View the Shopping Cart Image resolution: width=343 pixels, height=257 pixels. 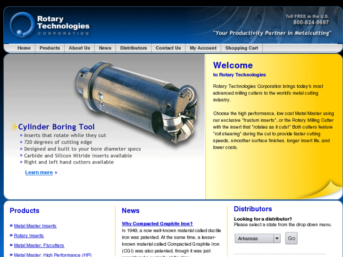click(x=242, y=48)
